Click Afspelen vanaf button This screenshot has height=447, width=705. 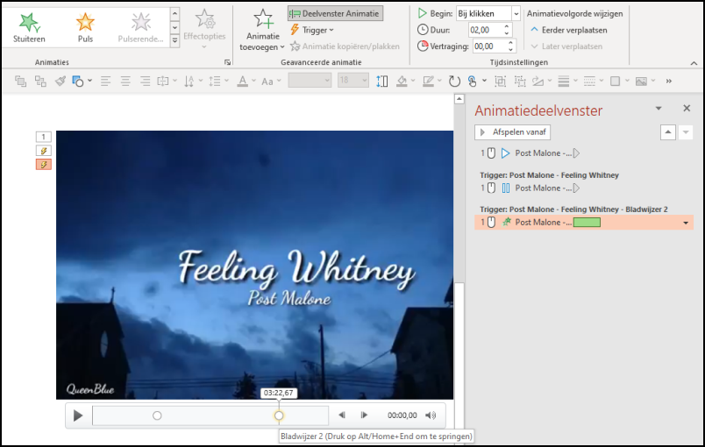pyautogui.click(x=513, y=132)
